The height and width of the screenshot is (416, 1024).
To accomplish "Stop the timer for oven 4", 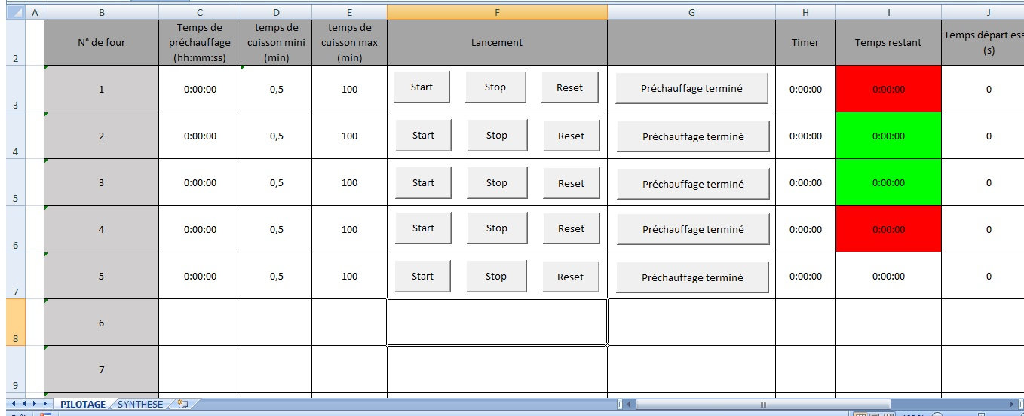I will [x=496, y=228].
